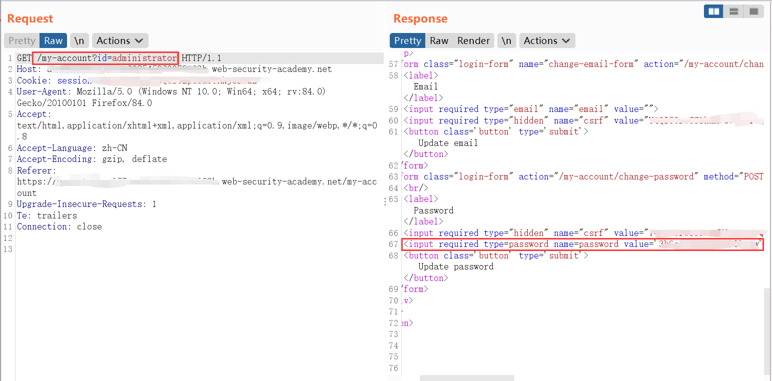Click the divider handle between panels
Screen dimensions: 772x381
pyautogui.click(x=385, y=201)
